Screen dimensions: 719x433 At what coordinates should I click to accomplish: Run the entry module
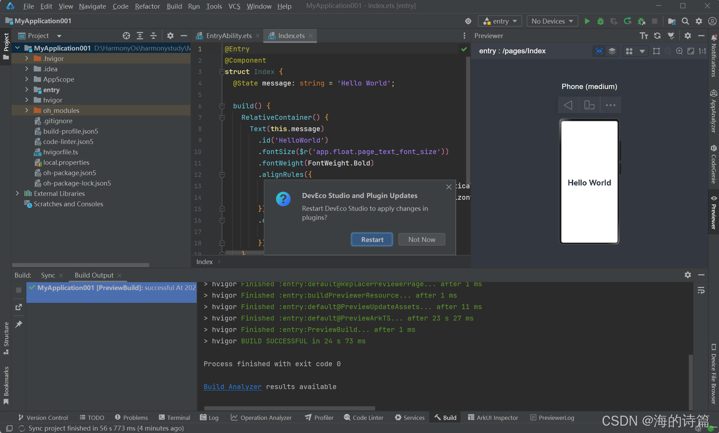click(587, 21)
